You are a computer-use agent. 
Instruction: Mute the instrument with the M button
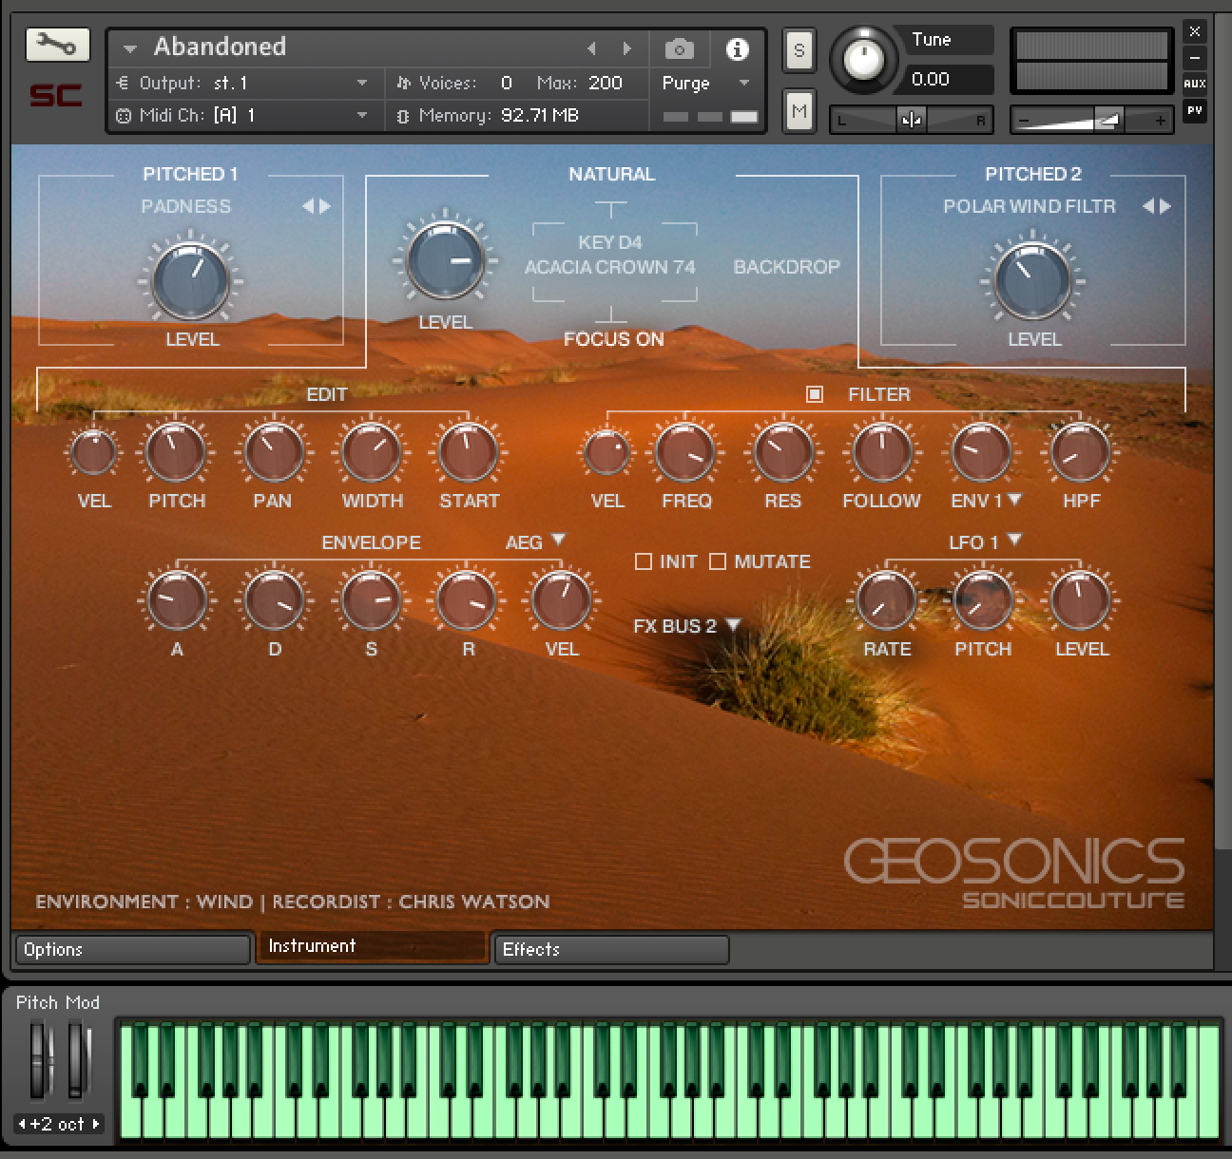[799, 110]
